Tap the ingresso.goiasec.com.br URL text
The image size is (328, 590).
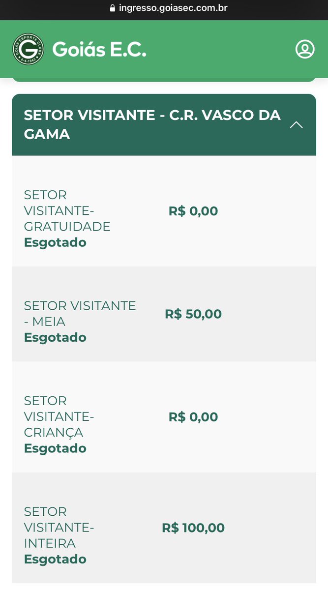click(173, 8)
